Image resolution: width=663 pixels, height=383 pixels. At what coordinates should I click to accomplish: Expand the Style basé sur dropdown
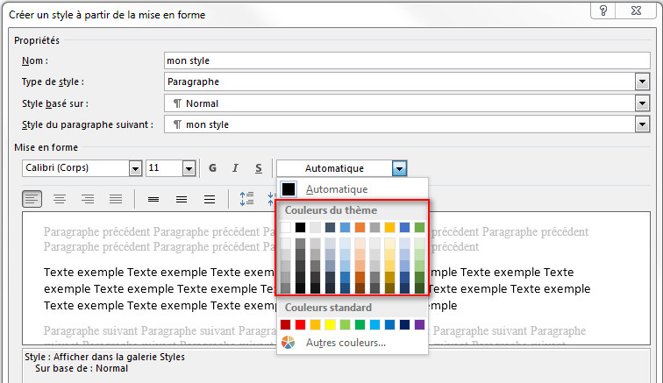click(x=641, y=103)
